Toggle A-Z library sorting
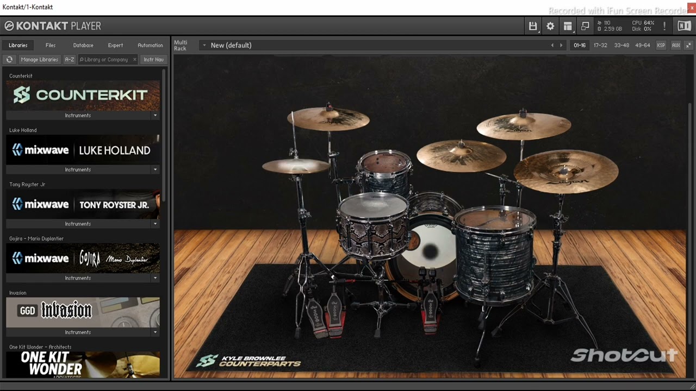Screen dimensions: 696x391 pos(70,60)
